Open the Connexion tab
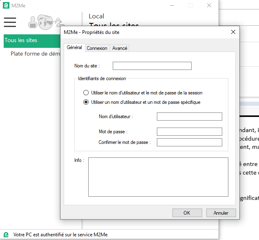The width and height of the screenshot is (259, 240). 97,48
